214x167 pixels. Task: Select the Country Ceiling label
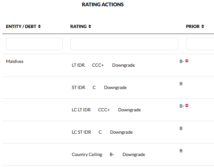coord(87,155)
